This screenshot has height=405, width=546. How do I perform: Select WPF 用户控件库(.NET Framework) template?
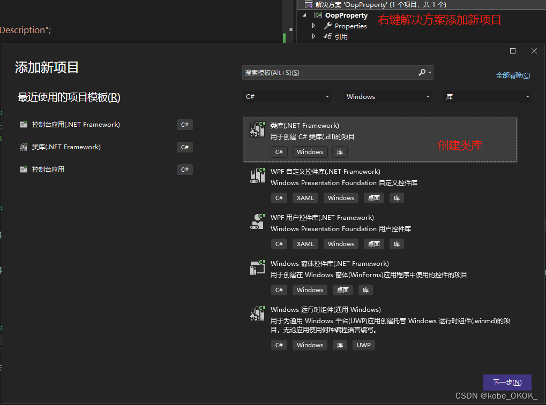[x=380, y=231]
